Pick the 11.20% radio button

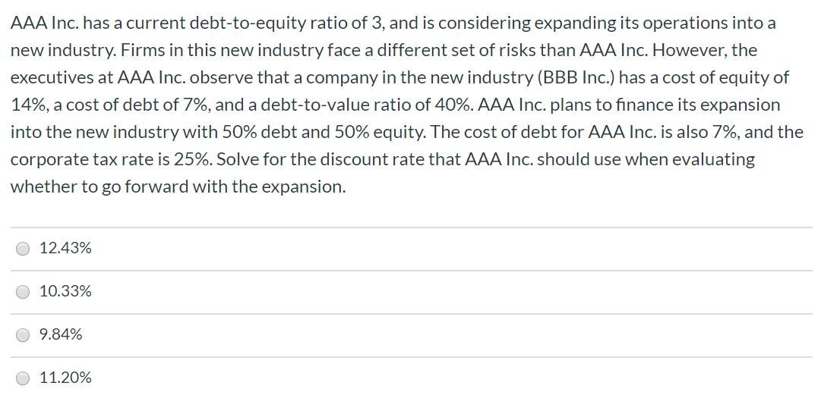point(23,378)
